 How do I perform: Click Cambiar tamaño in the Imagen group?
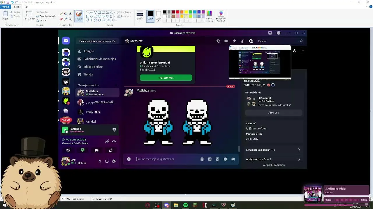[x=46, y=16]
